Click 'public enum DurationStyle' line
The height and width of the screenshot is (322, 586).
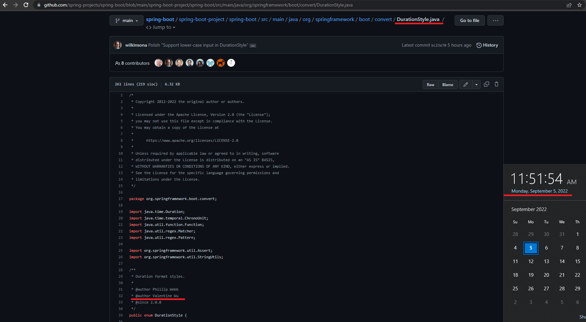click(158, 315)
